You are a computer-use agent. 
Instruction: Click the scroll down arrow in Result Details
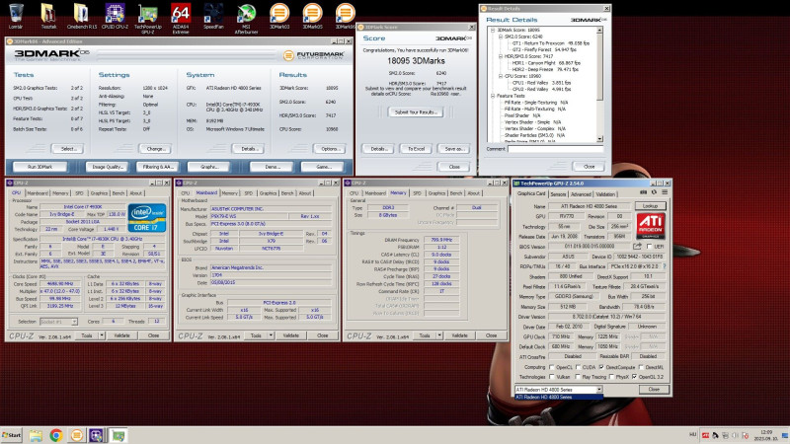599,139
